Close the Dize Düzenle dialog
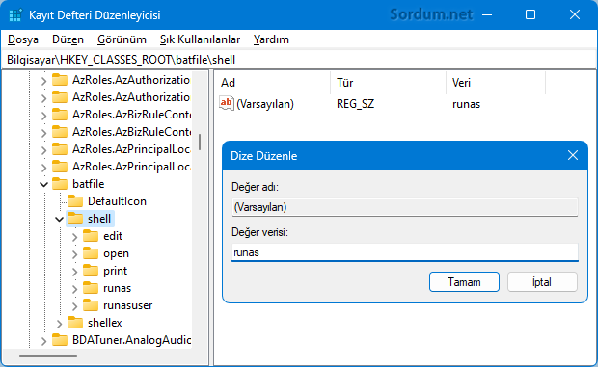This screenshot has height=367, width=598. pos(573,155)
